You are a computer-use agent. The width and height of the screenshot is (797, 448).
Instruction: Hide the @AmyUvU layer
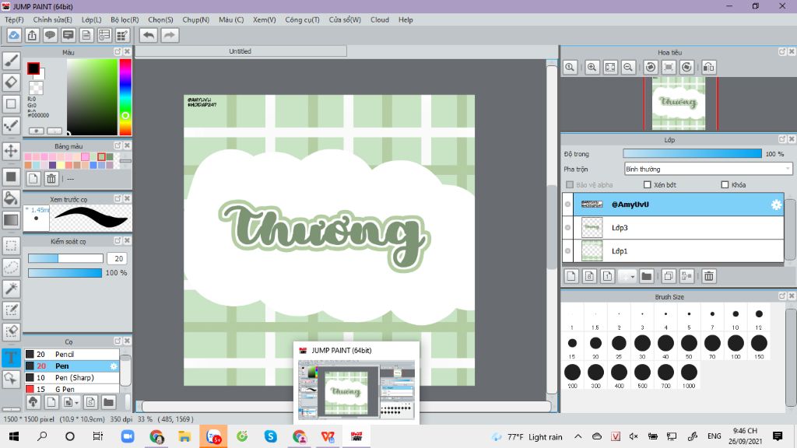tap(567, 205)
